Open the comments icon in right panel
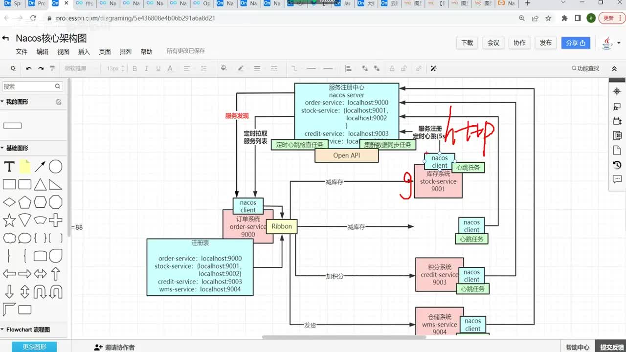Image resolution: width=626 pixels, height=352 pixels. (x=617, y=179)
